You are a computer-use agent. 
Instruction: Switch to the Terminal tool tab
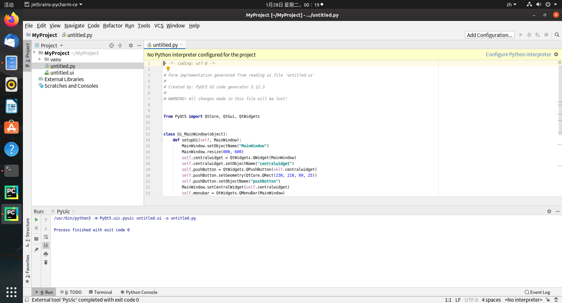point(100,292)
